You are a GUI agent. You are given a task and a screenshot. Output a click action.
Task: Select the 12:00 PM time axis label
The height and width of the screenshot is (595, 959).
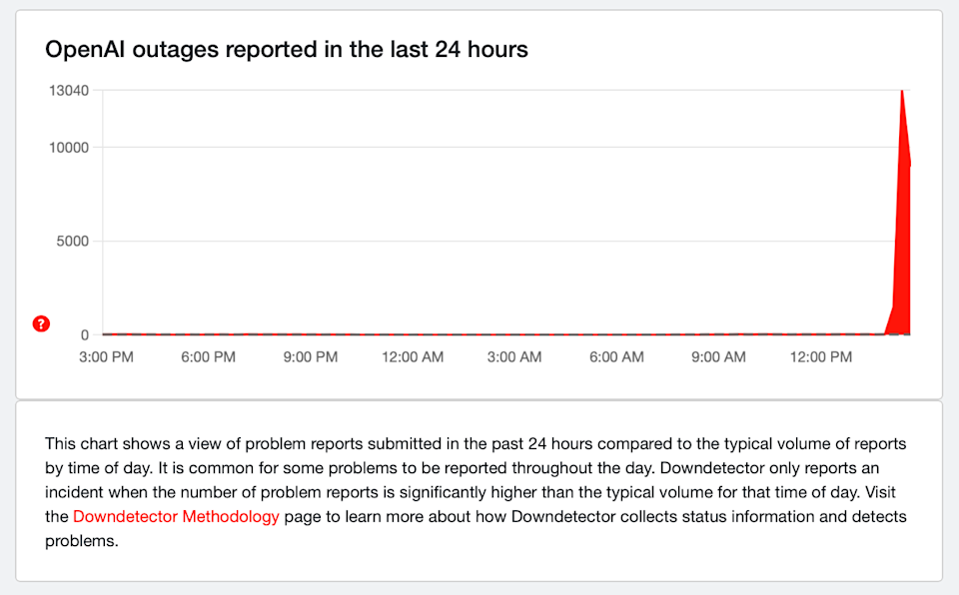pos(820,357)
